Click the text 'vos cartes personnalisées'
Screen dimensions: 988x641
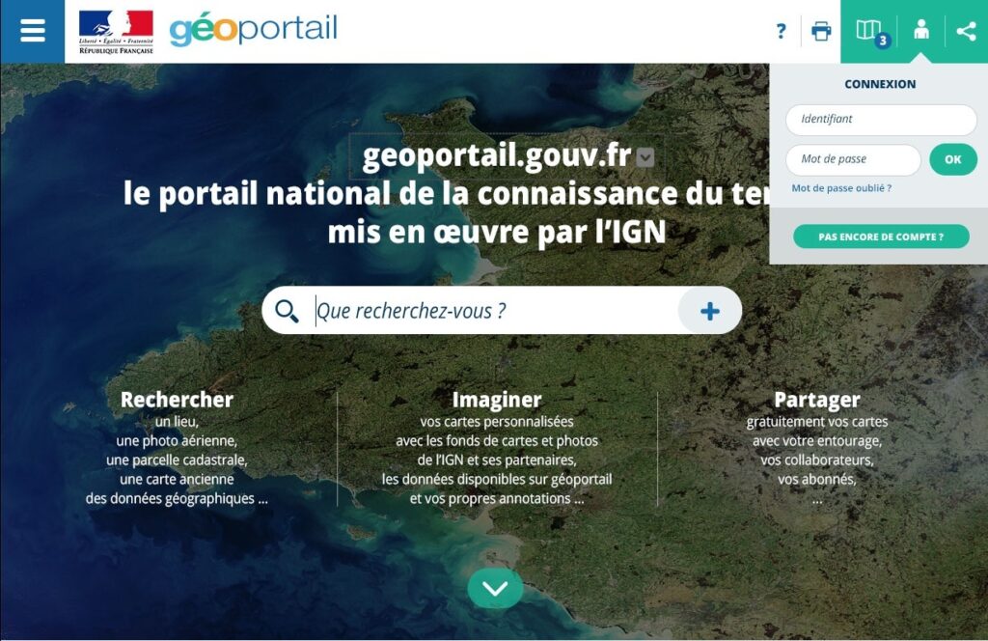click(x=497, y=422)
